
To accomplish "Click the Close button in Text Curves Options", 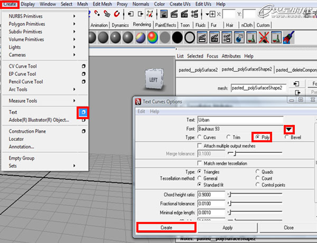I will (288, 228).
